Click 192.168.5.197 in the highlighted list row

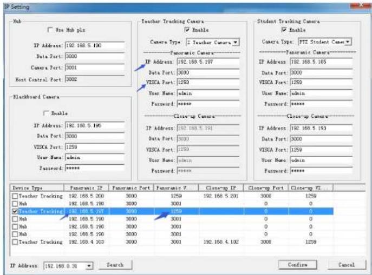(x=86, y=211)
